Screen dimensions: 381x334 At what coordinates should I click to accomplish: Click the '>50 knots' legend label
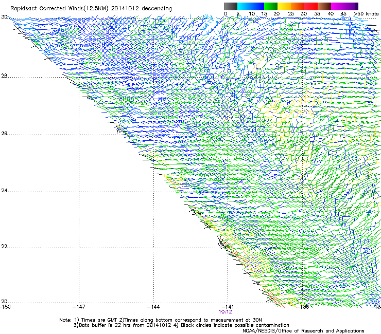click(x=366, y=14)
